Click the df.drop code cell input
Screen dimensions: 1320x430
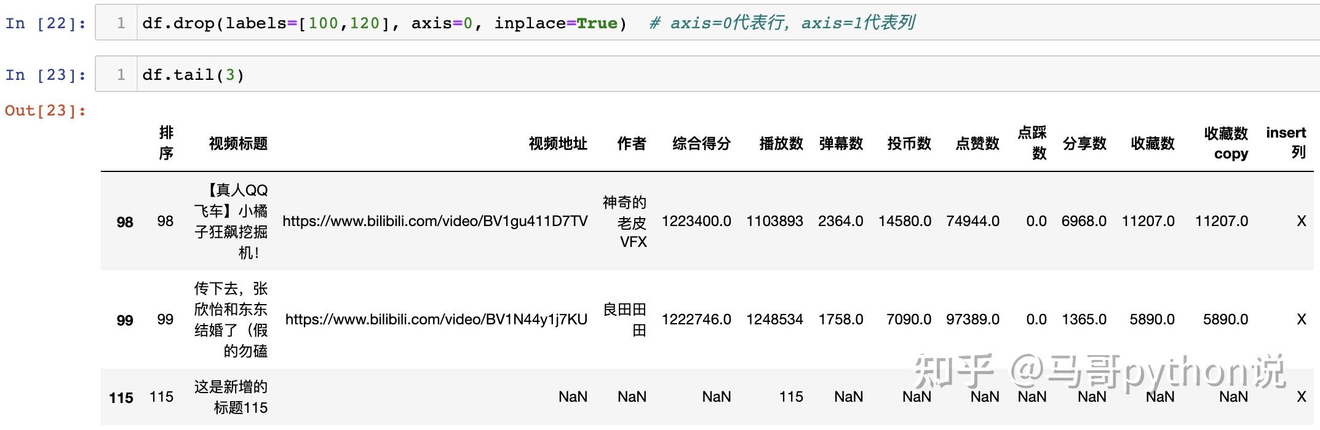707,23
